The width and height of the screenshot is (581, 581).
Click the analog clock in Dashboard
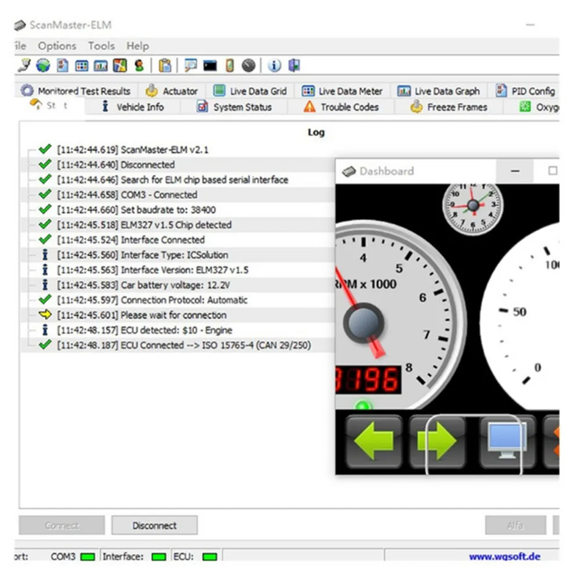pyautogui.click(x=473, y=206)
